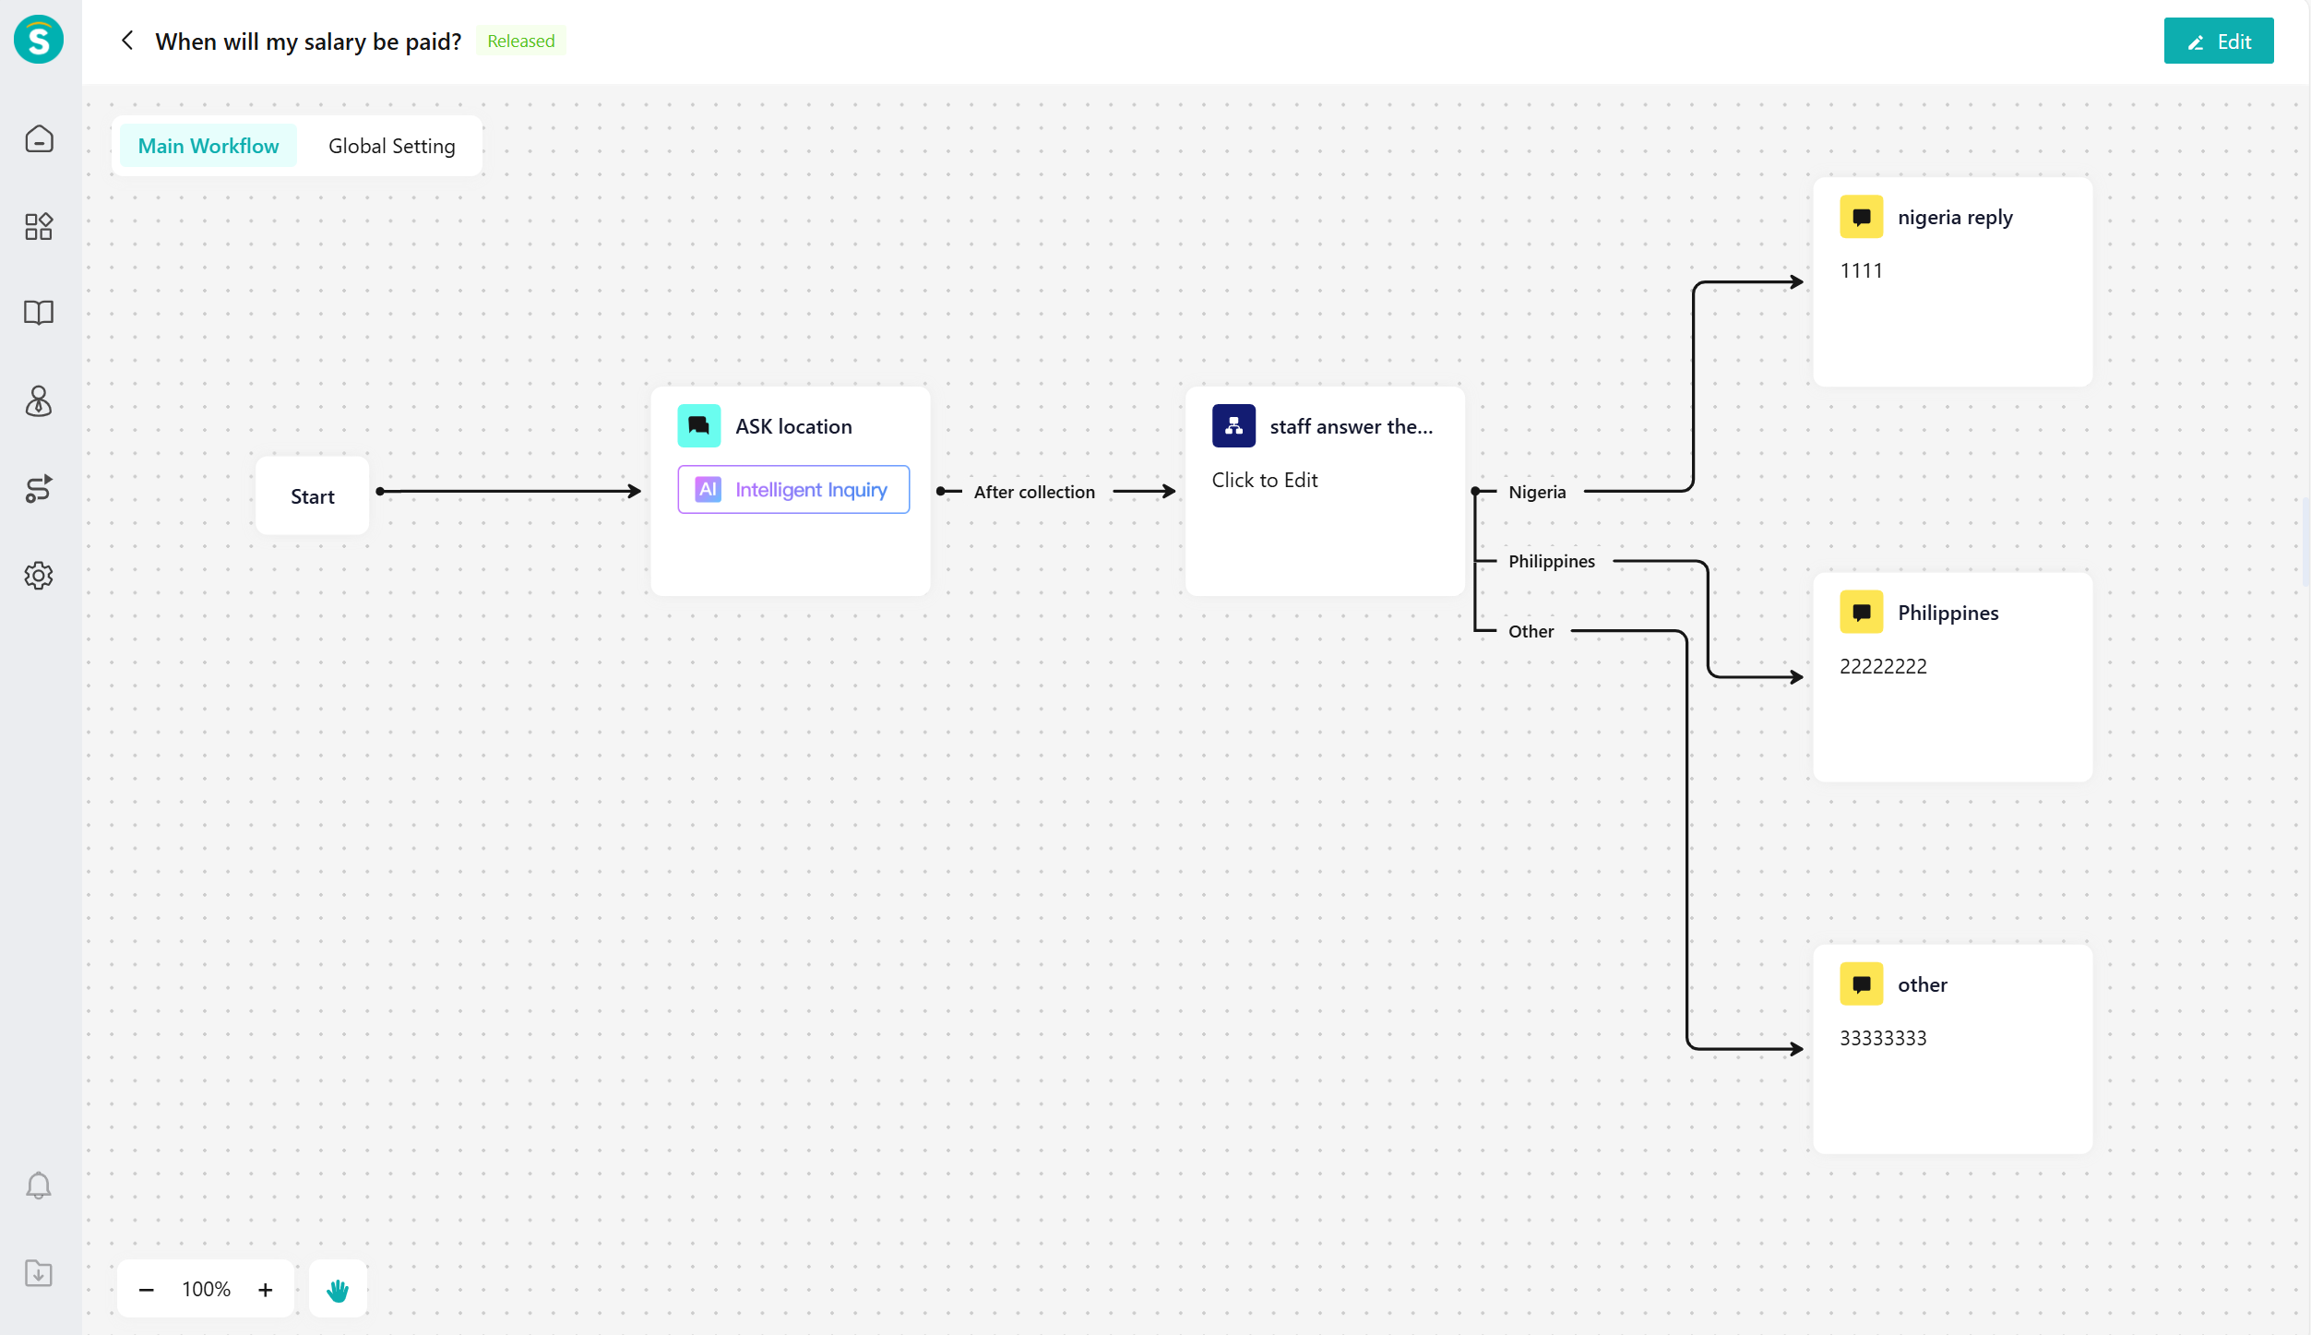Viewport: 2311px width, 1335px height.
Task: Click the green S logo icon
Action: [x=39, y=40]
